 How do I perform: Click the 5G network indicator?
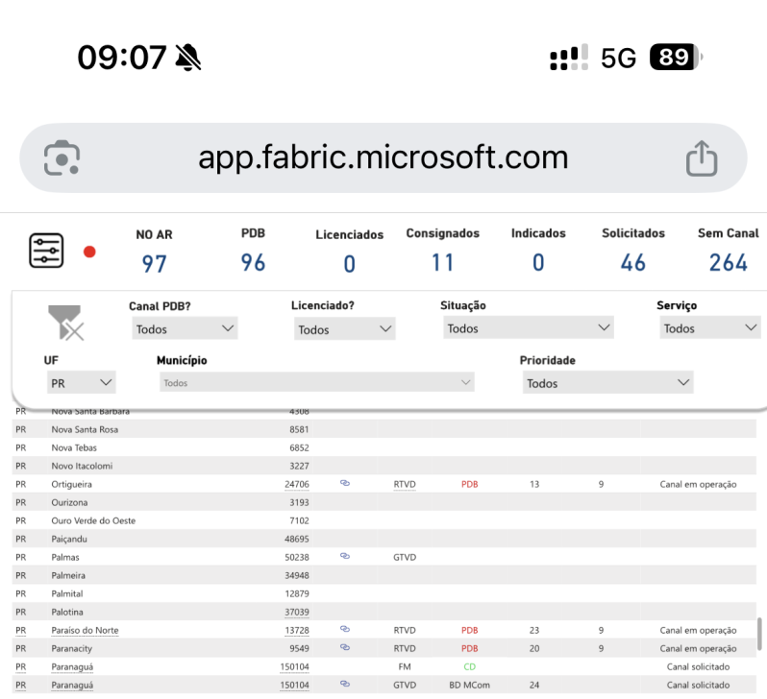(618, 59)
